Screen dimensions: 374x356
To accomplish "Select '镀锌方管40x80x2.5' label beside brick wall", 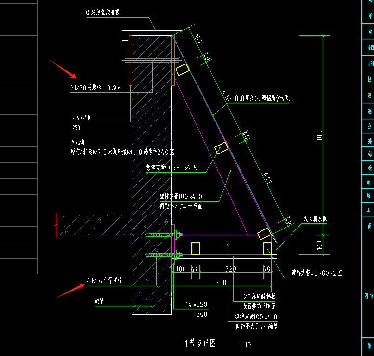I will coord(172,167).
